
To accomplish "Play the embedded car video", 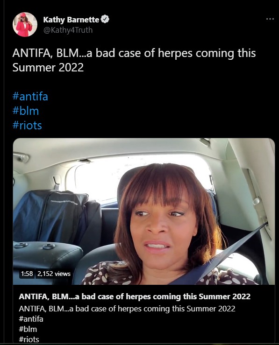I will (144, 211).
